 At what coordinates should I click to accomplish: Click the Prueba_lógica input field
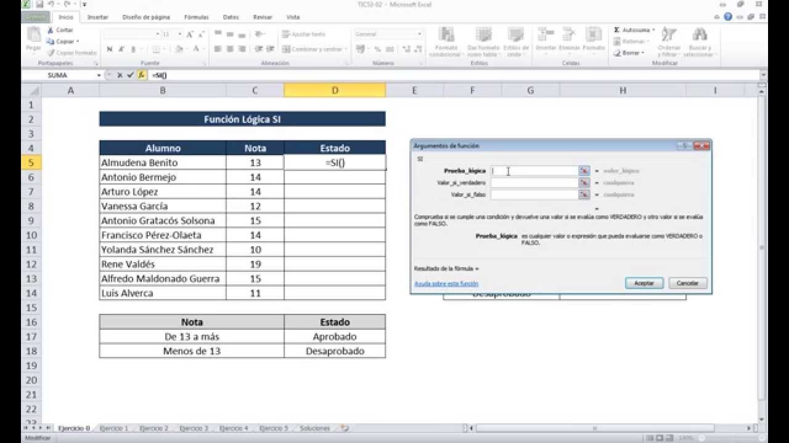click(x=534, y=170)
